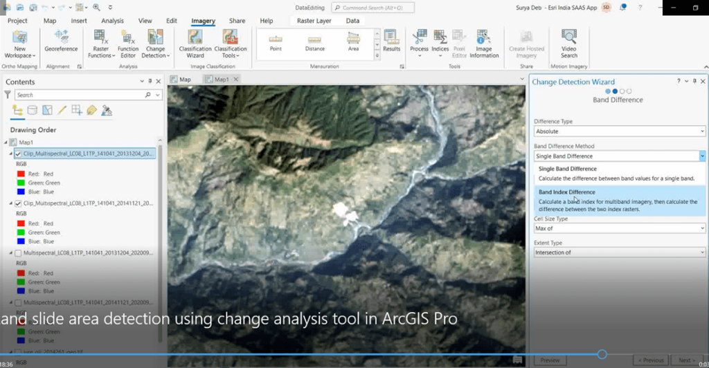
Task: Collapse the Multispectral_LC08 20131204 layer
Action: (x=11, y=253)
